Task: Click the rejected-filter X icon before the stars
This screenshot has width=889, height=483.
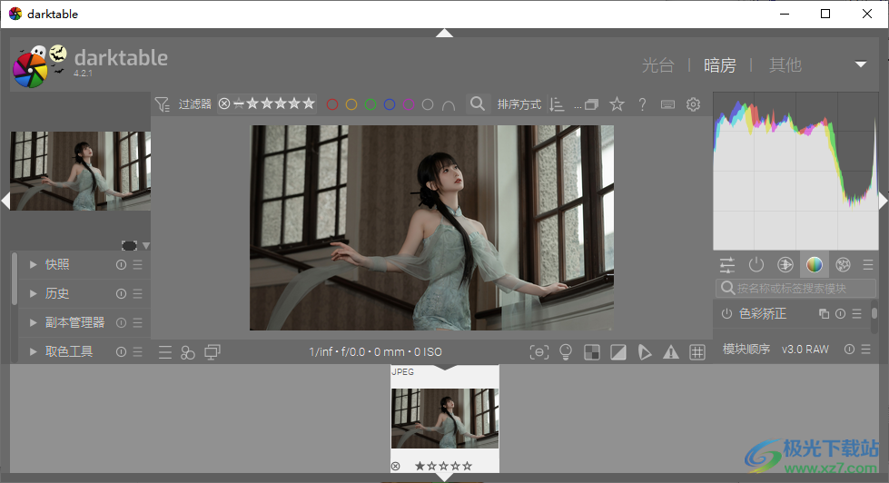Action: (x=224, y=103)
